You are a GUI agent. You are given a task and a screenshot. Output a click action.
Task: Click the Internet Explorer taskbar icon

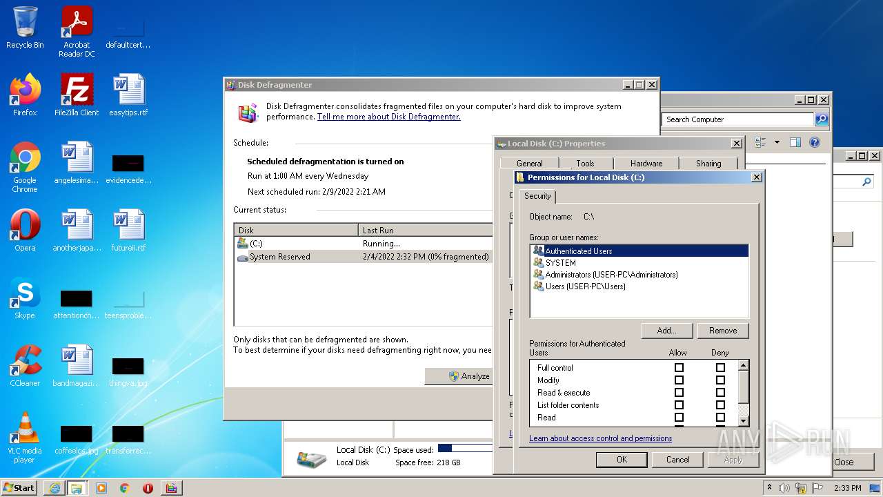(54, 488)
